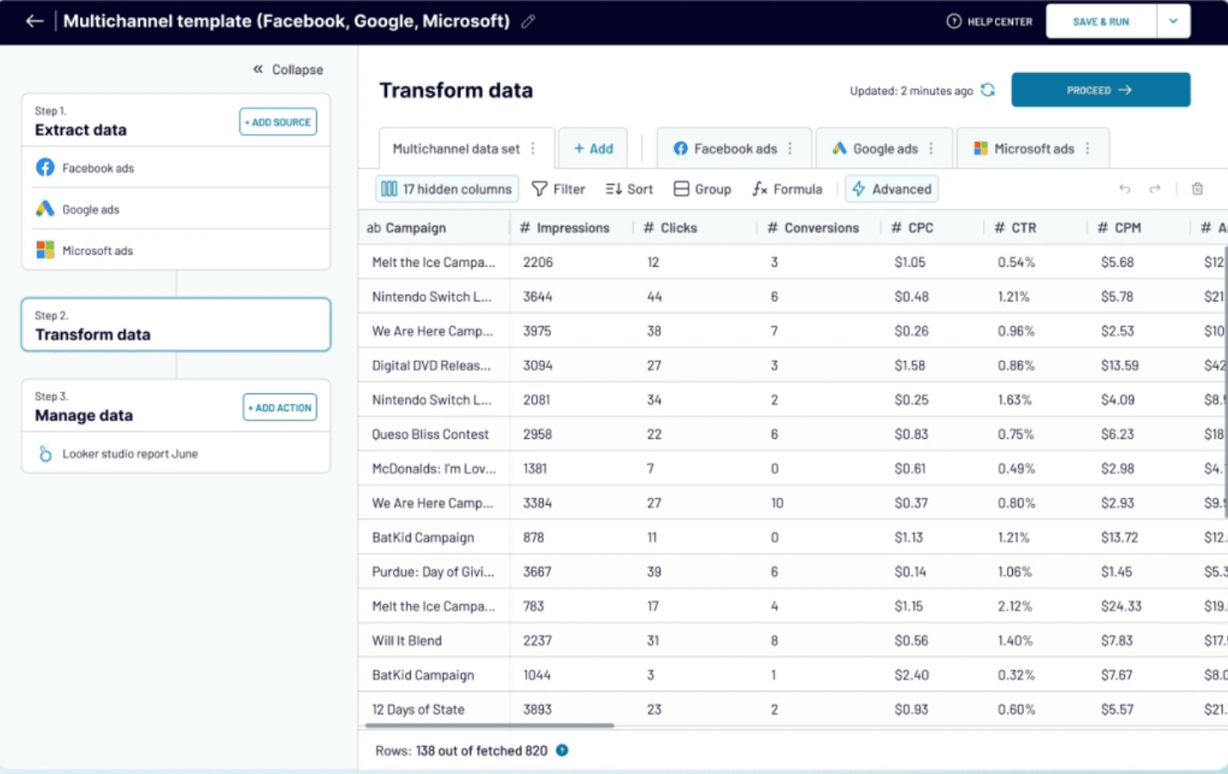Expand the Save & Run dropdown arrow
The image size is (1228, 774).
tap(1173, 21)
